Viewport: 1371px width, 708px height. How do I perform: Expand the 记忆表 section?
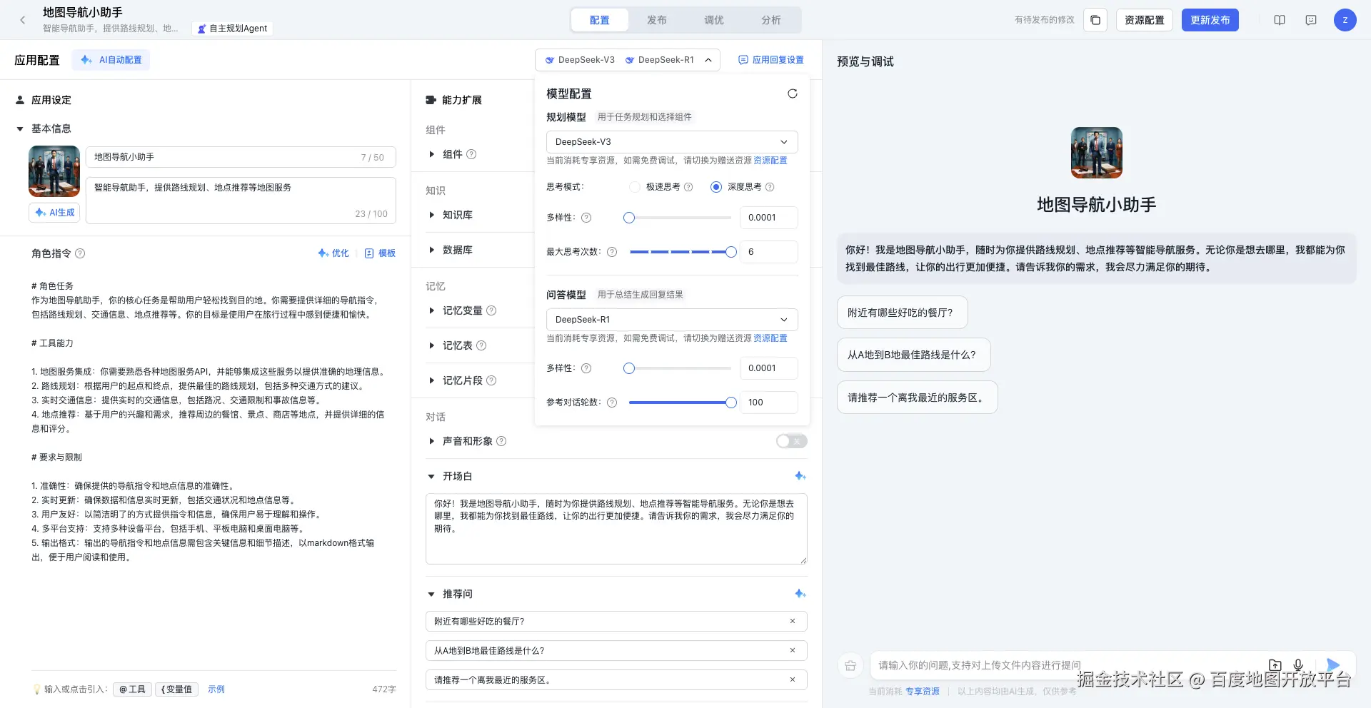point(431,345)
